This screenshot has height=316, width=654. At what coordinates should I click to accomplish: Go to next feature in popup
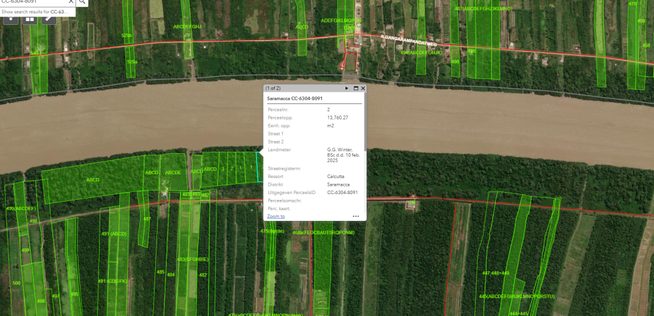point(347,88)
